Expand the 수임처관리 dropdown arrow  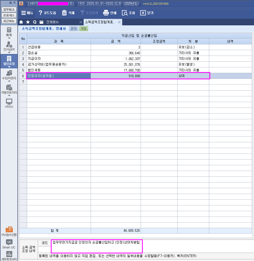click(x=9, y=81)
